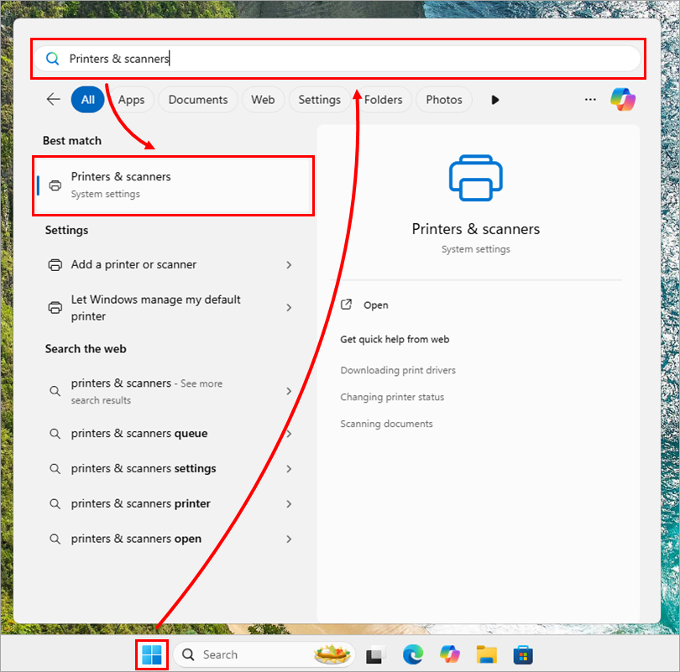
Task: Launch Microsoft Store from the taskbar
Action: click(x=524, y=654)
